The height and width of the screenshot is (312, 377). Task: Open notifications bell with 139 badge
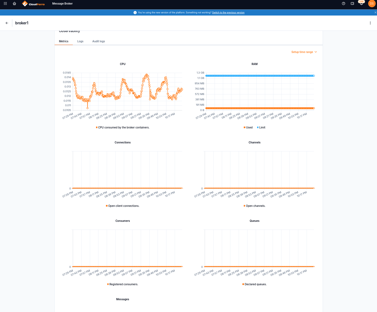361,3
